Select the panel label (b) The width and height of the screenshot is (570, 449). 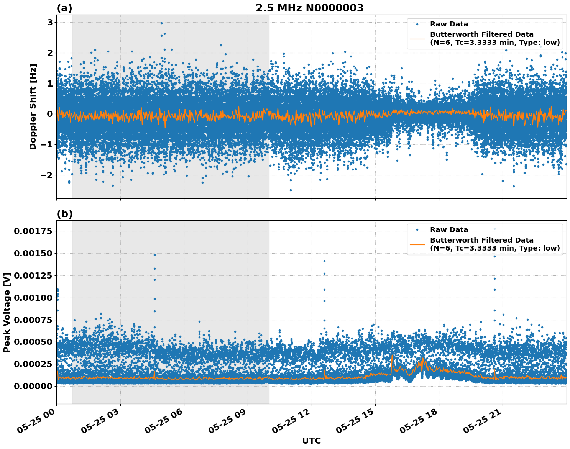[x=64, y=213]
